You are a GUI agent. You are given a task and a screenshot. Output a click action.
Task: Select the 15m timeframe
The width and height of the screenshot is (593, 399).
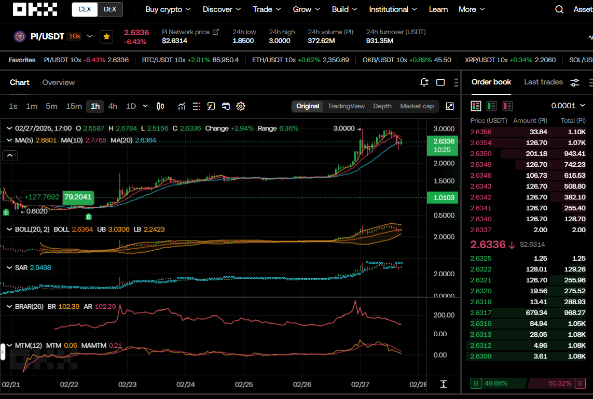74,106
